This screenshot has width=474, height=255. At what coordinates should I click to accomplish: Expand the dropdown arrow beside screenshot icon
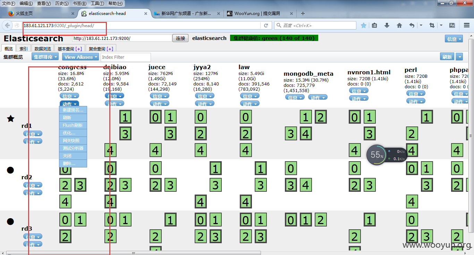(441, 25)
